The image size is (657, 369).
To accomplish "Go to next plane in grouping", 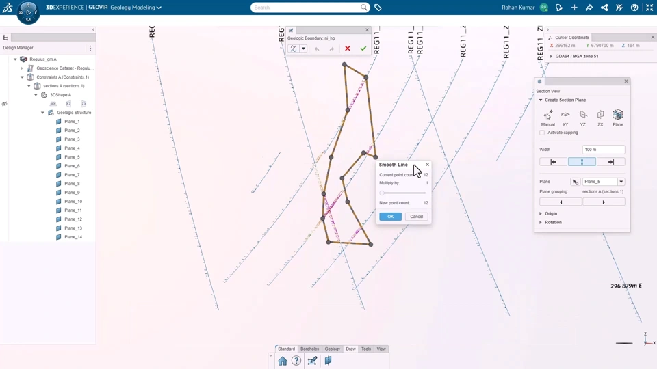I will point(604,202).
